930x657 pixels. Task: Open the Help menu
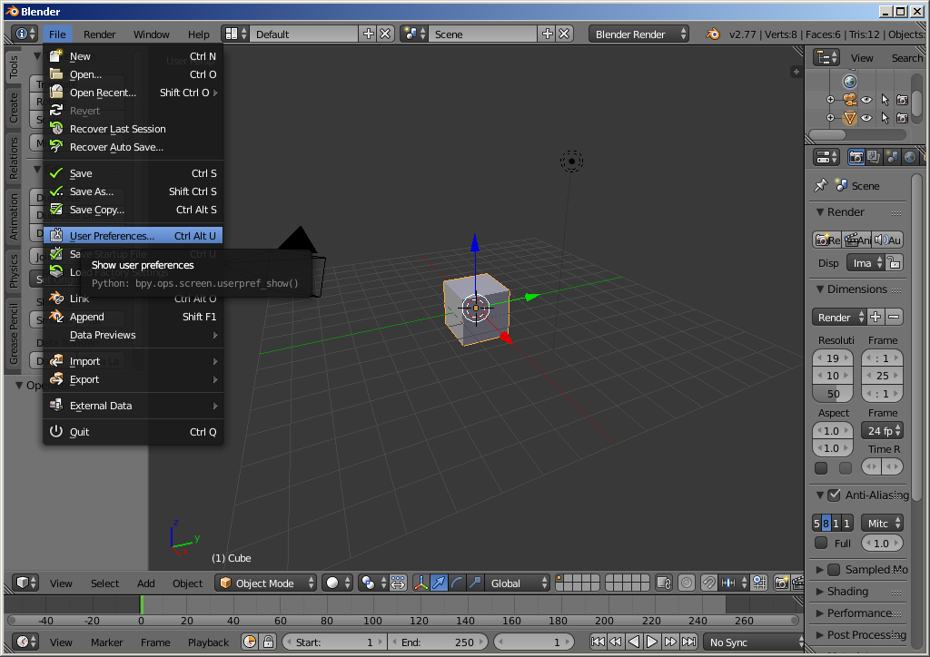pyautogui.click(x=199, y=34)
